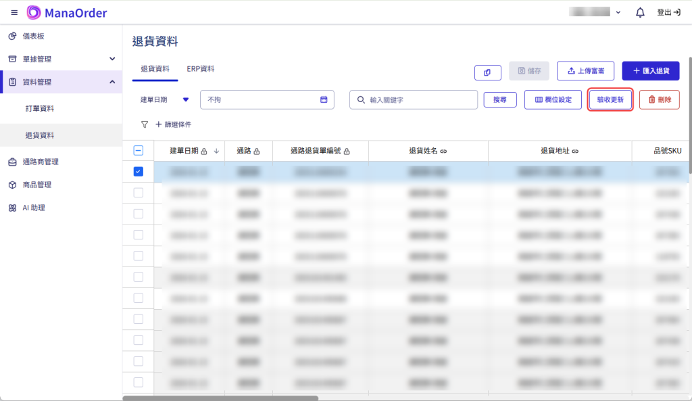Click the 匯入退貨 button
692x401 pixels.
pyautogui.click(x=650, y=71)
